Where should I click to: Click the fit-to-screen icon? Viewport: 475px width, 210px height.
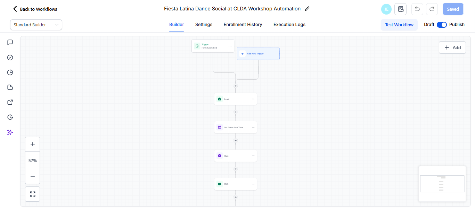tap(33, 194)
